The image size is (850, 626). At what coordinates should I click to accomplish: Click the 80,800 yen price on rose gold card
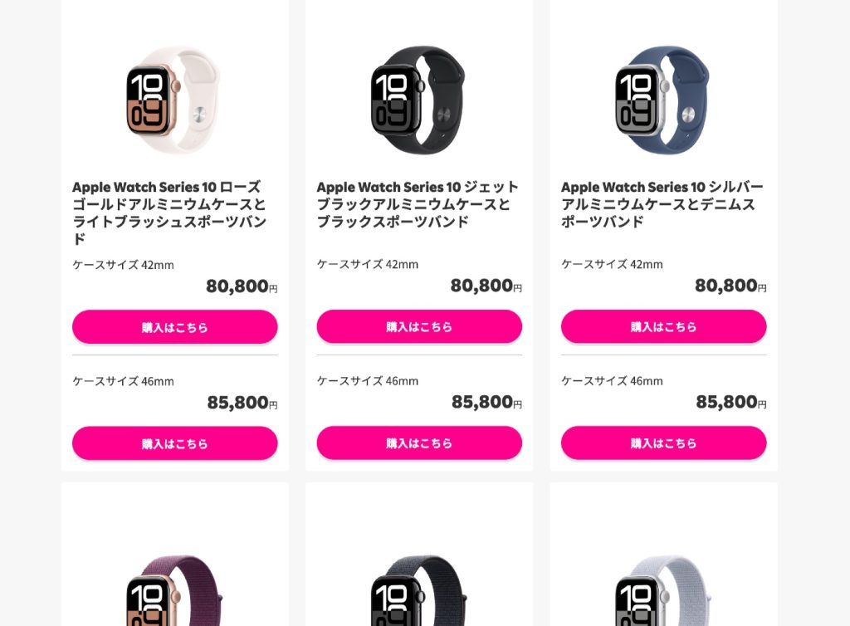point(242,286)
